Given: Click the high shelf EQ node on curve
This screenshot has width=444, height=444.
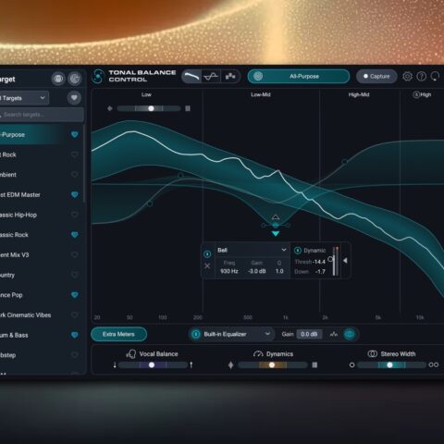Looking at the screenshot, I should 344,161.
